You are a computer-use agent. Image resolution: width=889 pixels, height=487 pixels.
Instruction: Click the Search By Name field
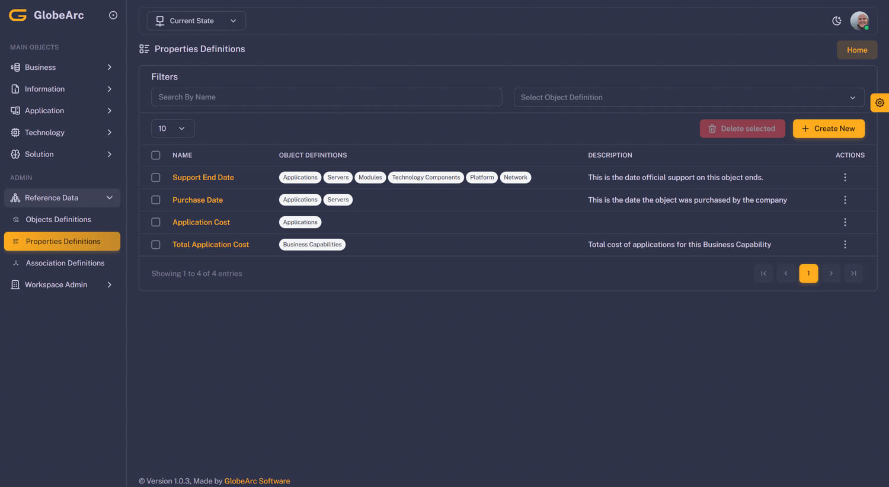tap(326, 97)
